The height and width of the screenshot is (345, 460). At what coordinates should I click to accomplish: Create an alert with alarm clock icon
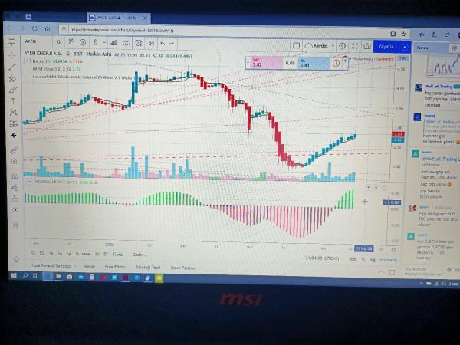[139, 44]
